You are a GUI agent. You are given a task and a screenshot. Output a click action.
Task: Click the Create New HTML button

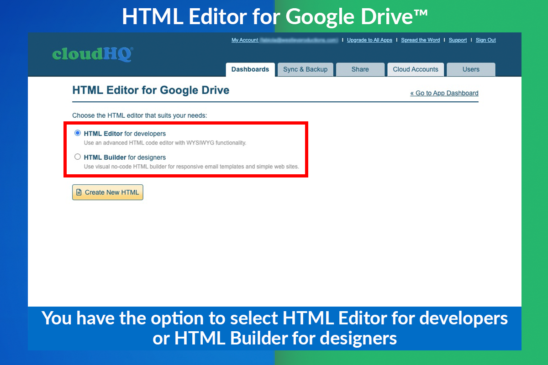pos(108,193)
